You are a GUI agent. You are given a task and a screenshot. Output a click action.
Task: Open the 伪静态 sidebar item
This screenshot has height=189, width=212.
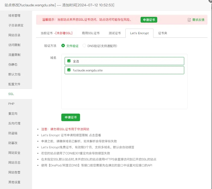(x=13, y=65)
